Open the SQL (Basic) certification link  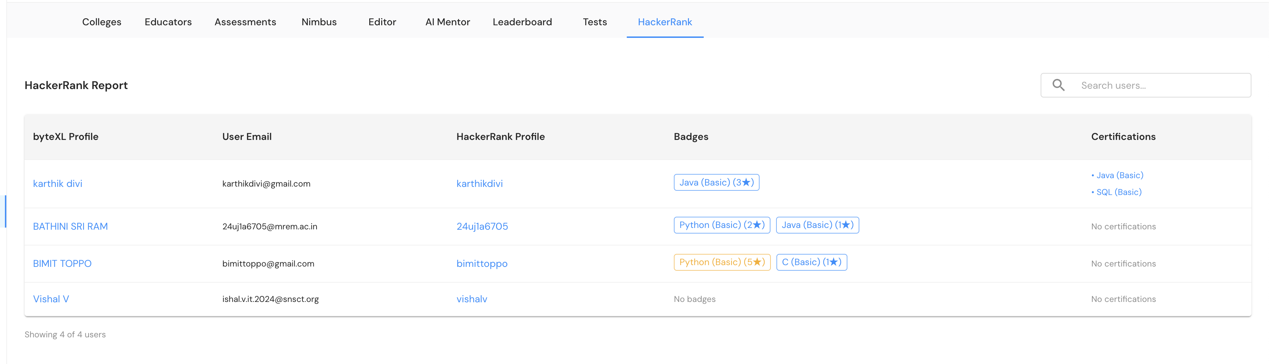pos(1119,192)
